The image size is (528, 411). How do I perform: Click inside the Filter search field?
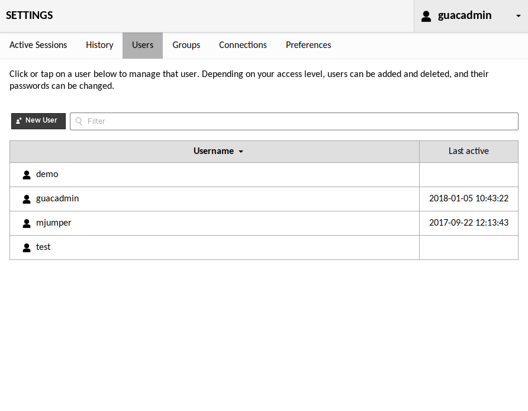click(237, 121)
